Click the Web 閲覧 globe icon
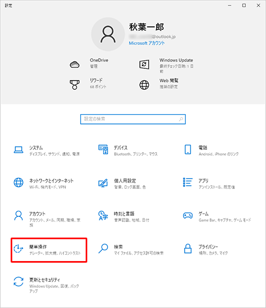Image resolution: width=266 pixels, height=308 pixels. [144, 85]
